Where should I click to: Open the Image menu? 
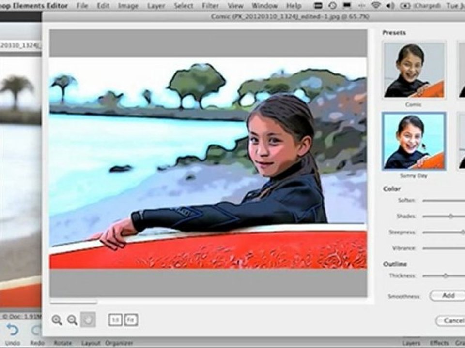click(x=128, y=6)
